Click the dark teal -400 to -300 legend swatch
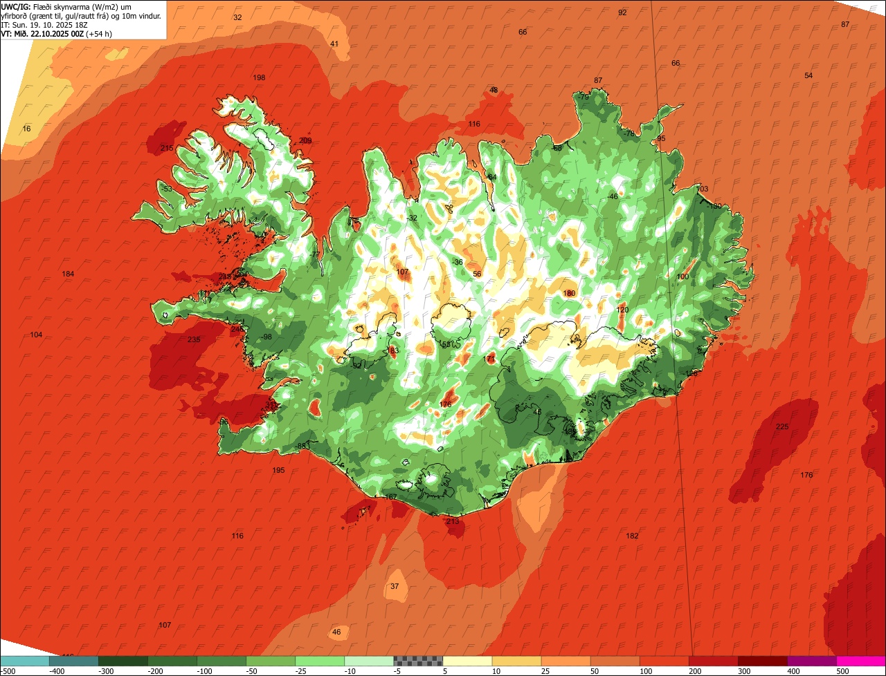Image resolution: width=886 pixels, height=676 pixels. [73, 661]
